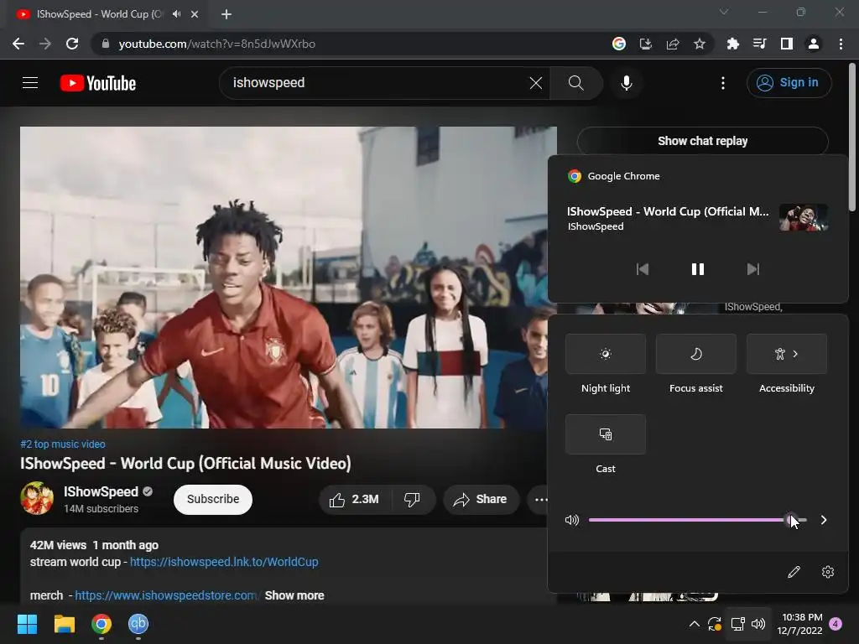Open IShowSpeed channel name link

point(101,491)
